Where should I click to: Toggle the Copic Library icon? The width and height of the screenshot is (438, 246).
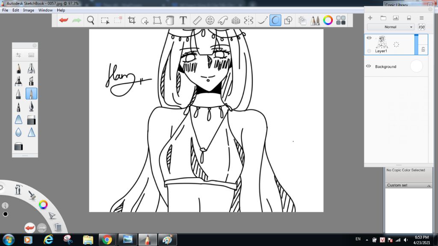click(x=341, y=20)
